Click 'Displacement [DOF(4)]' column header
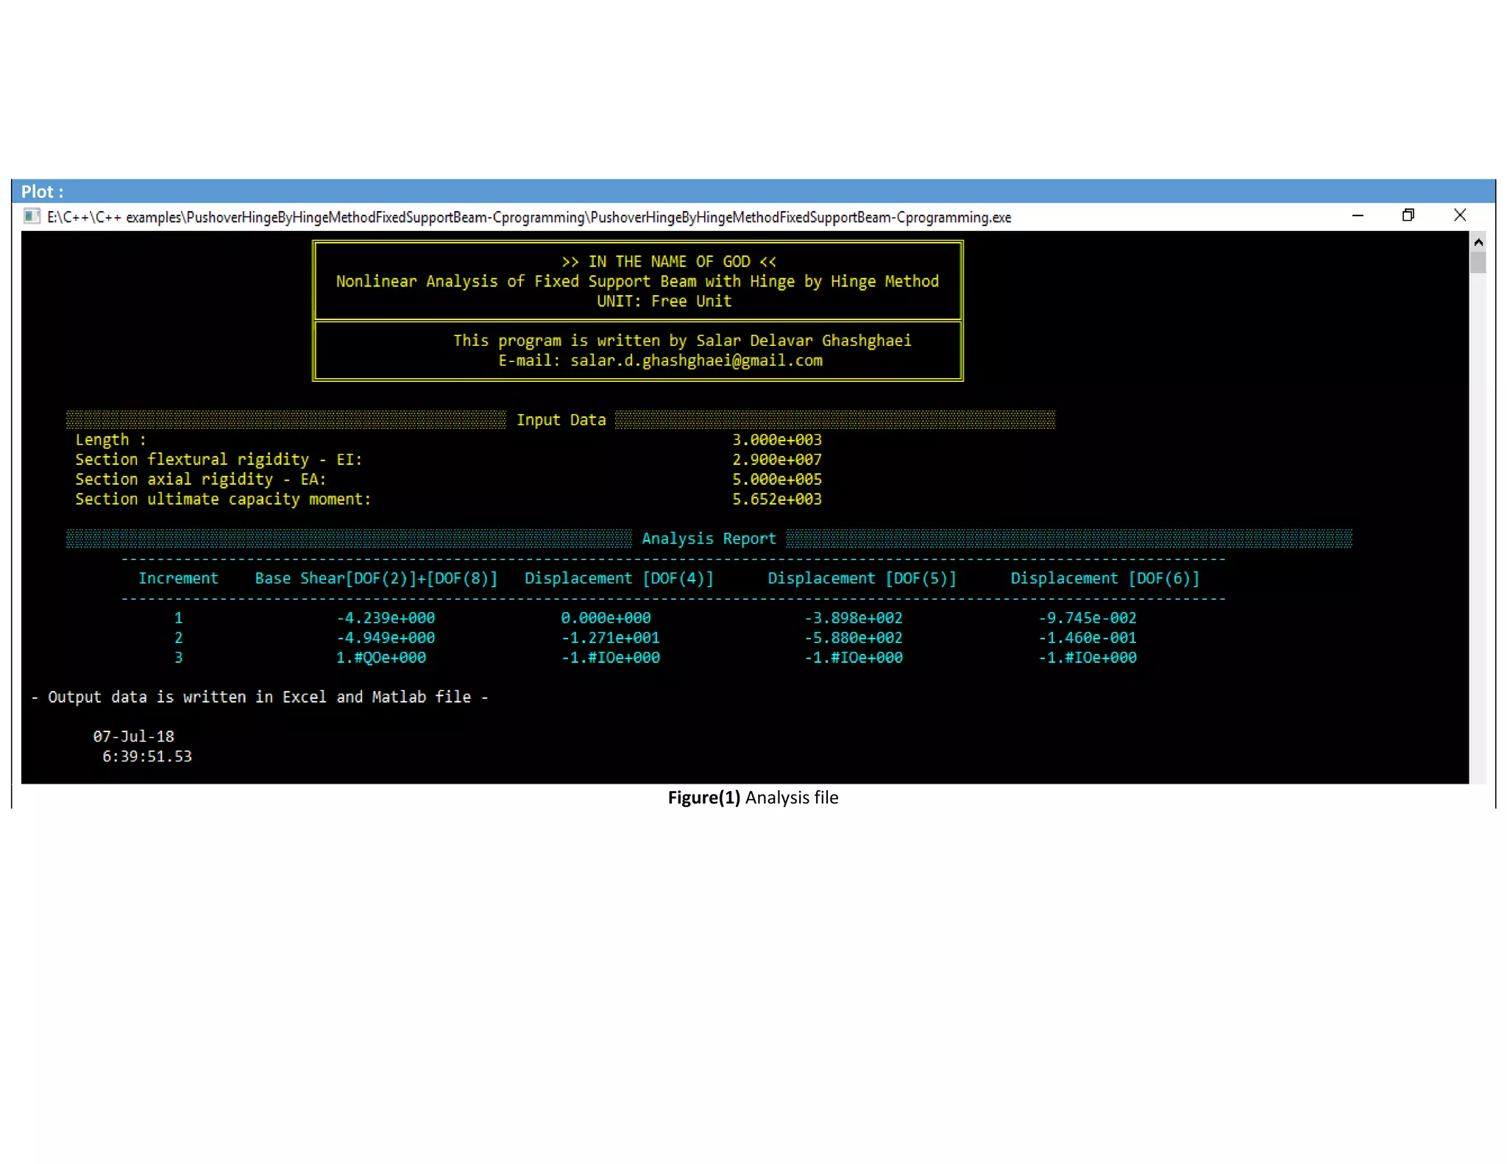 click(619, 578)
